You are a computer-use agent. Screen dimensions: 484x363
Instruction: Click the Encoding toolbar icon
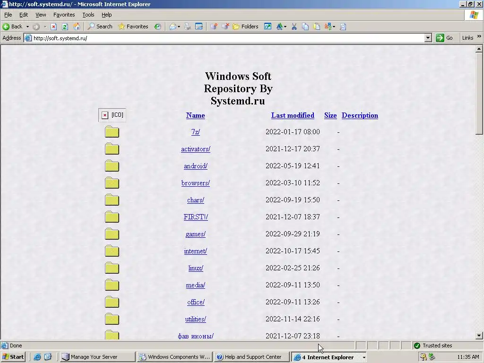(x=328, y=26)
